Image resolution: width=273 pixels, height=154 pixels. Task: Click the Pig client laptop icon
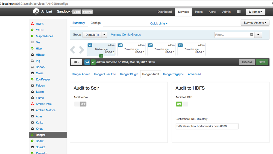click(32, 61)
